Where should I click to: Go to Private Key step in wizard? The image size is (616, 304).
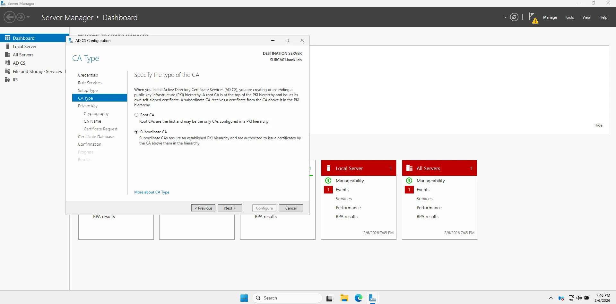click(88, 106)
